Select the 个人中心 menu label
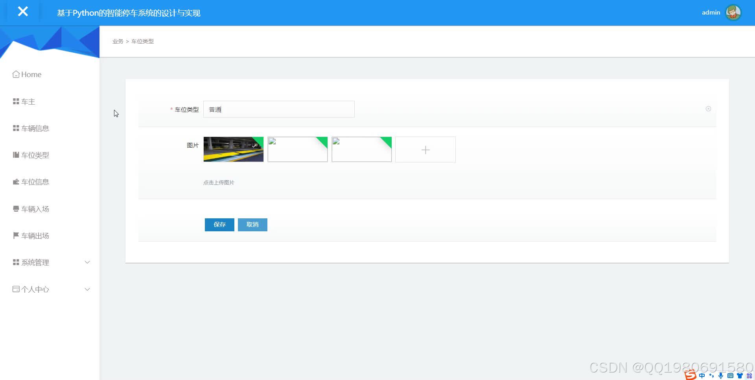 point(35,289)
